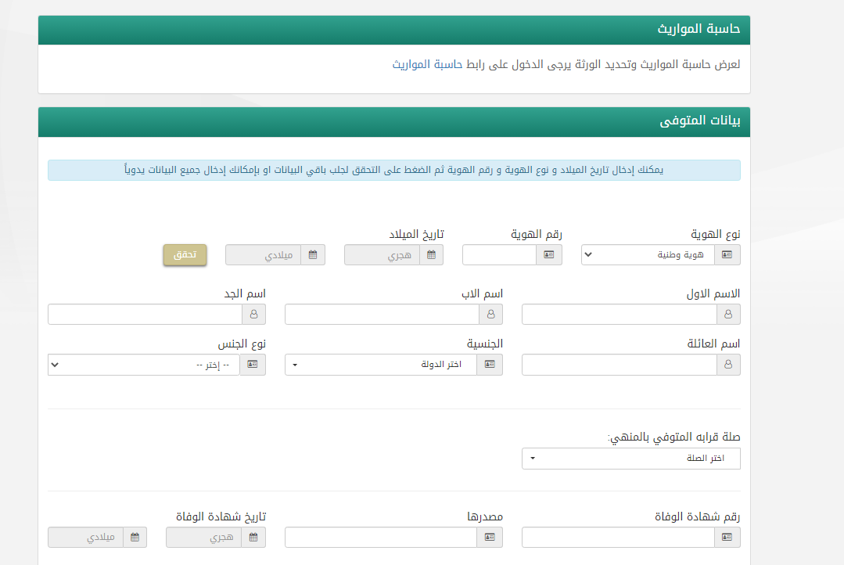844x565 pixels.
Task: Focus the الاسم الاول text field
Action: [x=619, y=315]
